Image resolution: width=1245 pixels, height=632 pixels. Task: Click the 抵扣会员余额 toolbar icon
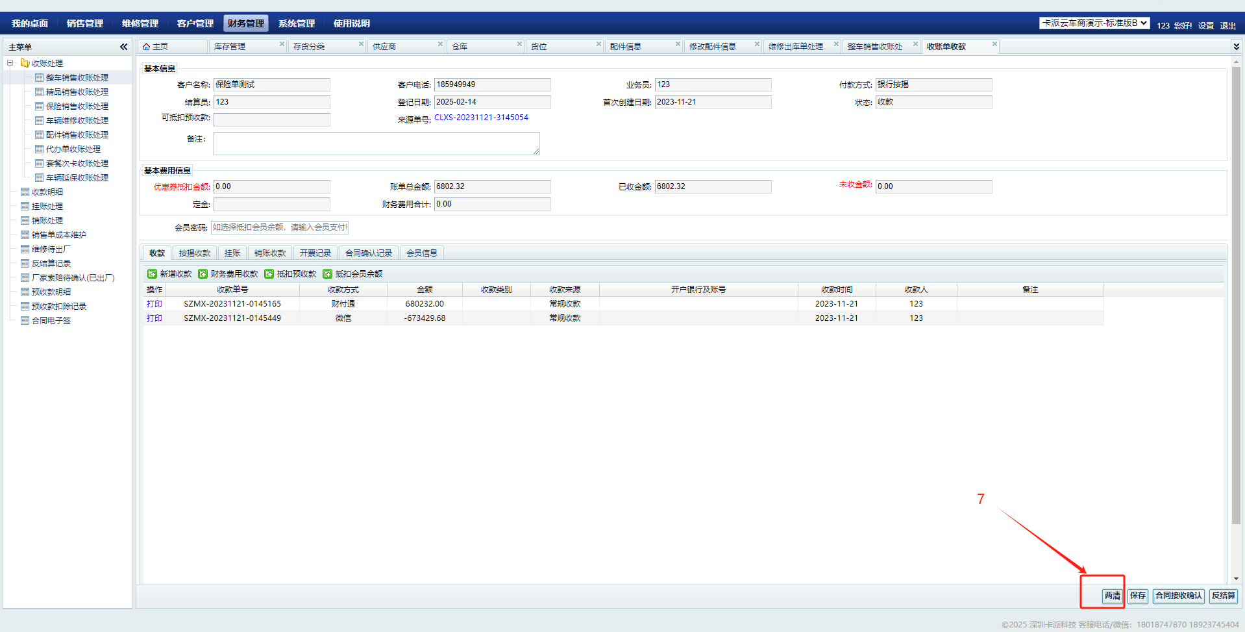coord(327,274)
